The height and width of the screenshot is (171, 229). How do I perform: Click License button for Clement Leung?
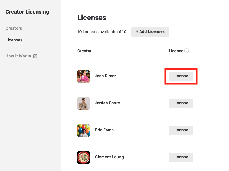pos(181,157)
